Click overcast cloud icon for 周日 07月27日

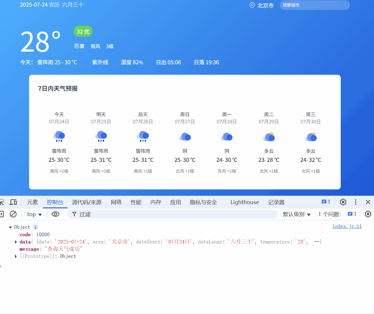point(185,137)
